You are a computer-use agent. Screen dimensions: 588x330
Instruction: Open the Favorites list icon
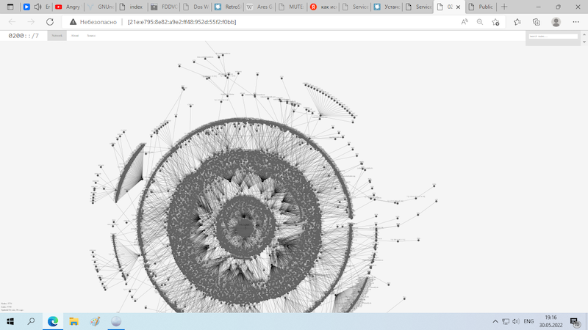pyautogui.click(x=517, y=22)
